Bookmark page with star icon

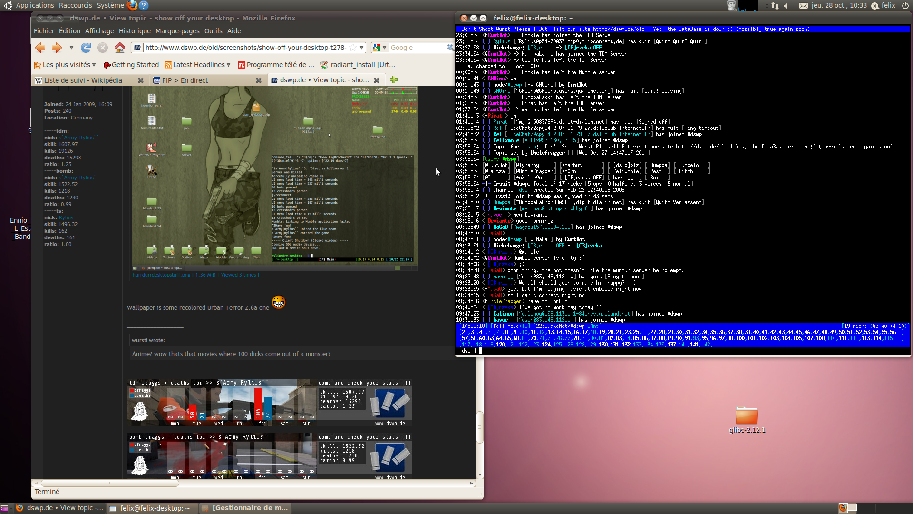click(353, 48)
